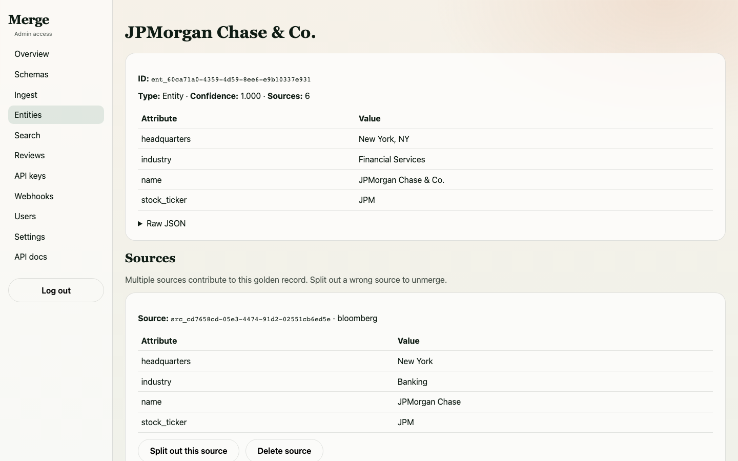Screen dimensions: 738x461
Task: Click the golden record stock_ticker value JPM
Action: (x=367, y=200)
